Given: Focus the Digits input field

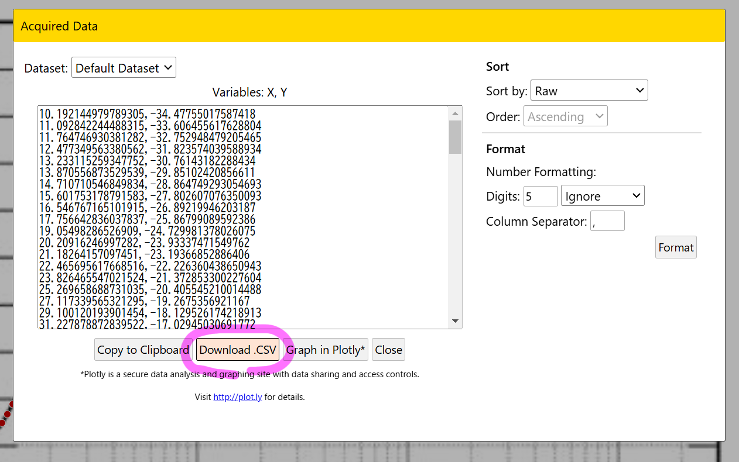Looking at the screenshot, I should click(x=540, y=196).
